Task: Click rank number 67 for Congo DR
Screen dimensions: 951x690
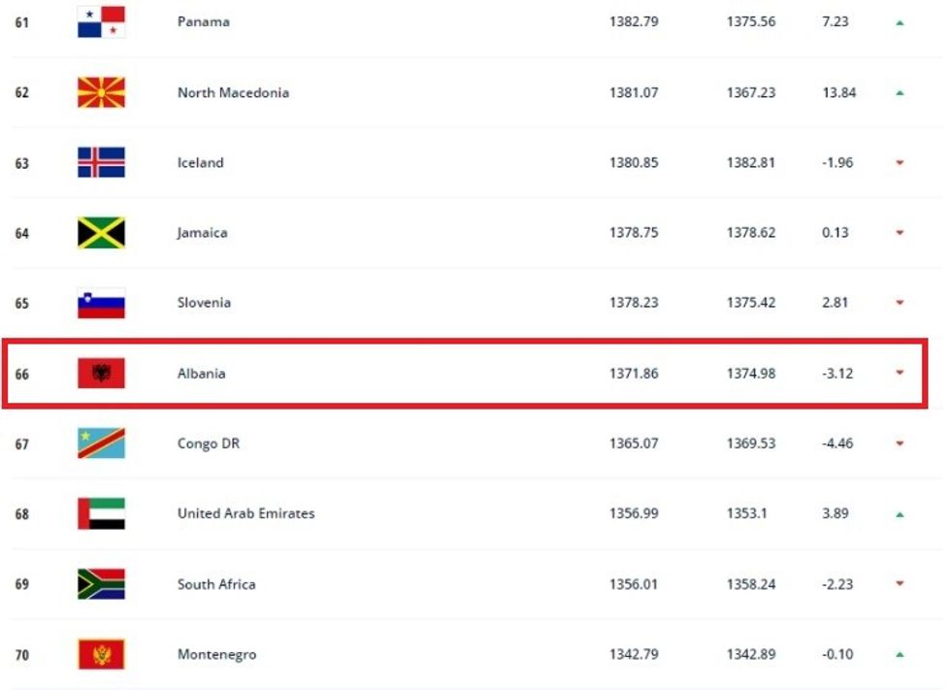Action: (x=21, y=444)
